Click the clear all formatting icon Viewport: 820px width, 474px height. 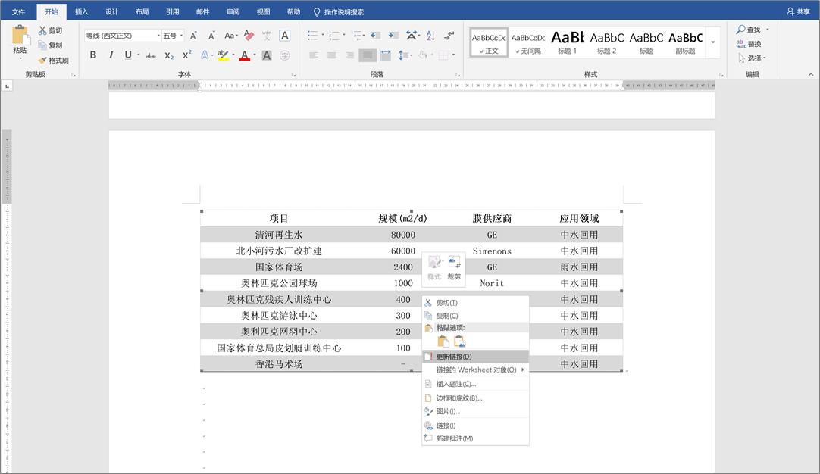click(x=249, y=36)
